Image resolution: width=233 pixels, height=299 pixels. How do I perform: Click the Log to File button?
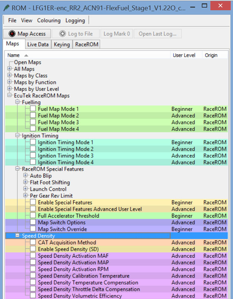click(76, 34)
